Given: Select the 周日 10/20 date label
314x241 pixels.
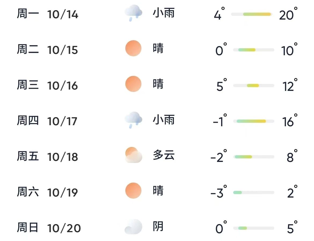Looking at the screenshot, I should [49, 228].
